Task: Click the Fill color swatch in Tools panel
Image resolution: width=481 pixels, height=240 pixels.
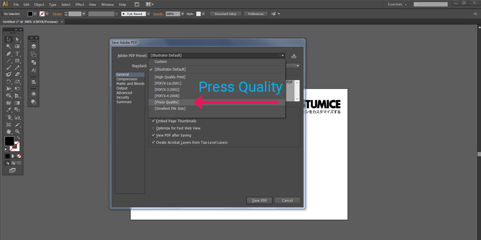Action: 9,142
